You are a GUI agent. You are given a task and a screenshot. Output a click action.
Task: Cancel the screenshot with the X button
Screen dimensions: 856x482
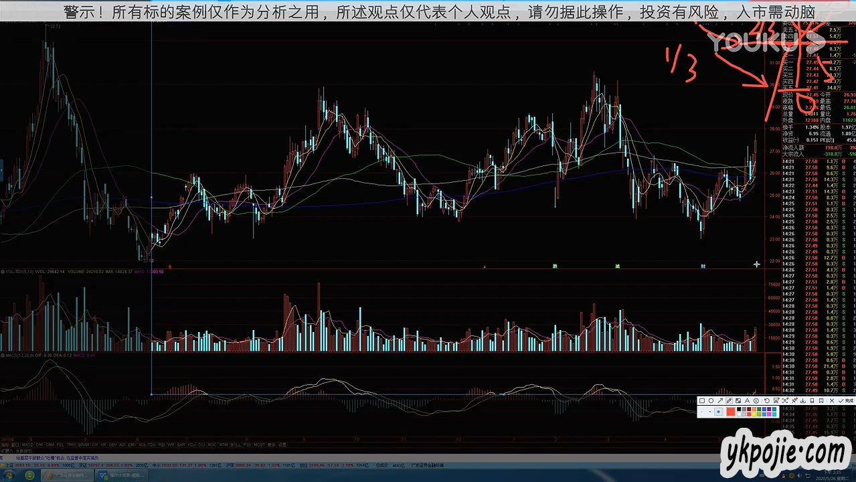pos(832,401)
